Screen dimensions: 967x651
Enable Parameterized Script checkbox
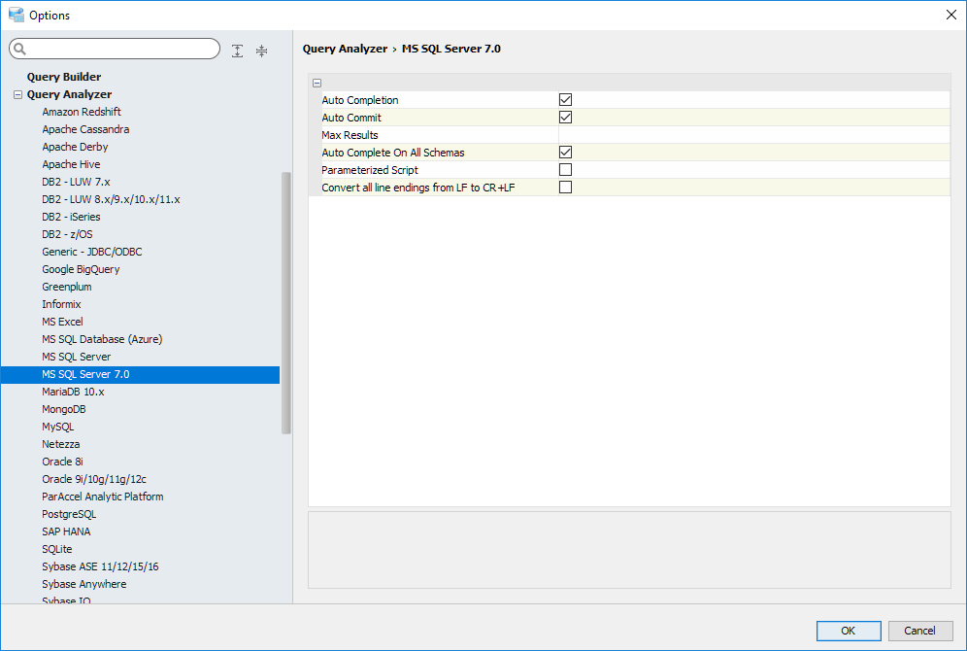(565, 170)
